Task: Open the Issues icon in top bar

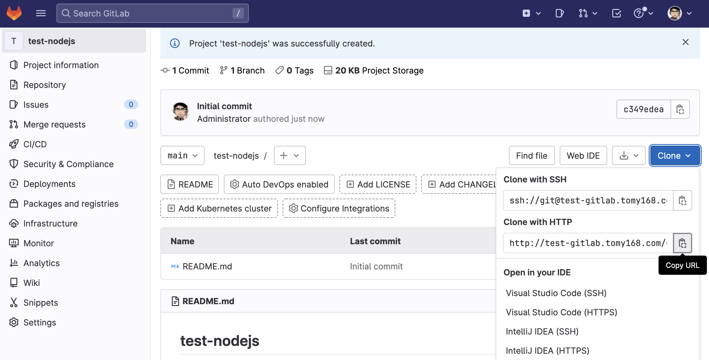Action: (x=559, y=13)
